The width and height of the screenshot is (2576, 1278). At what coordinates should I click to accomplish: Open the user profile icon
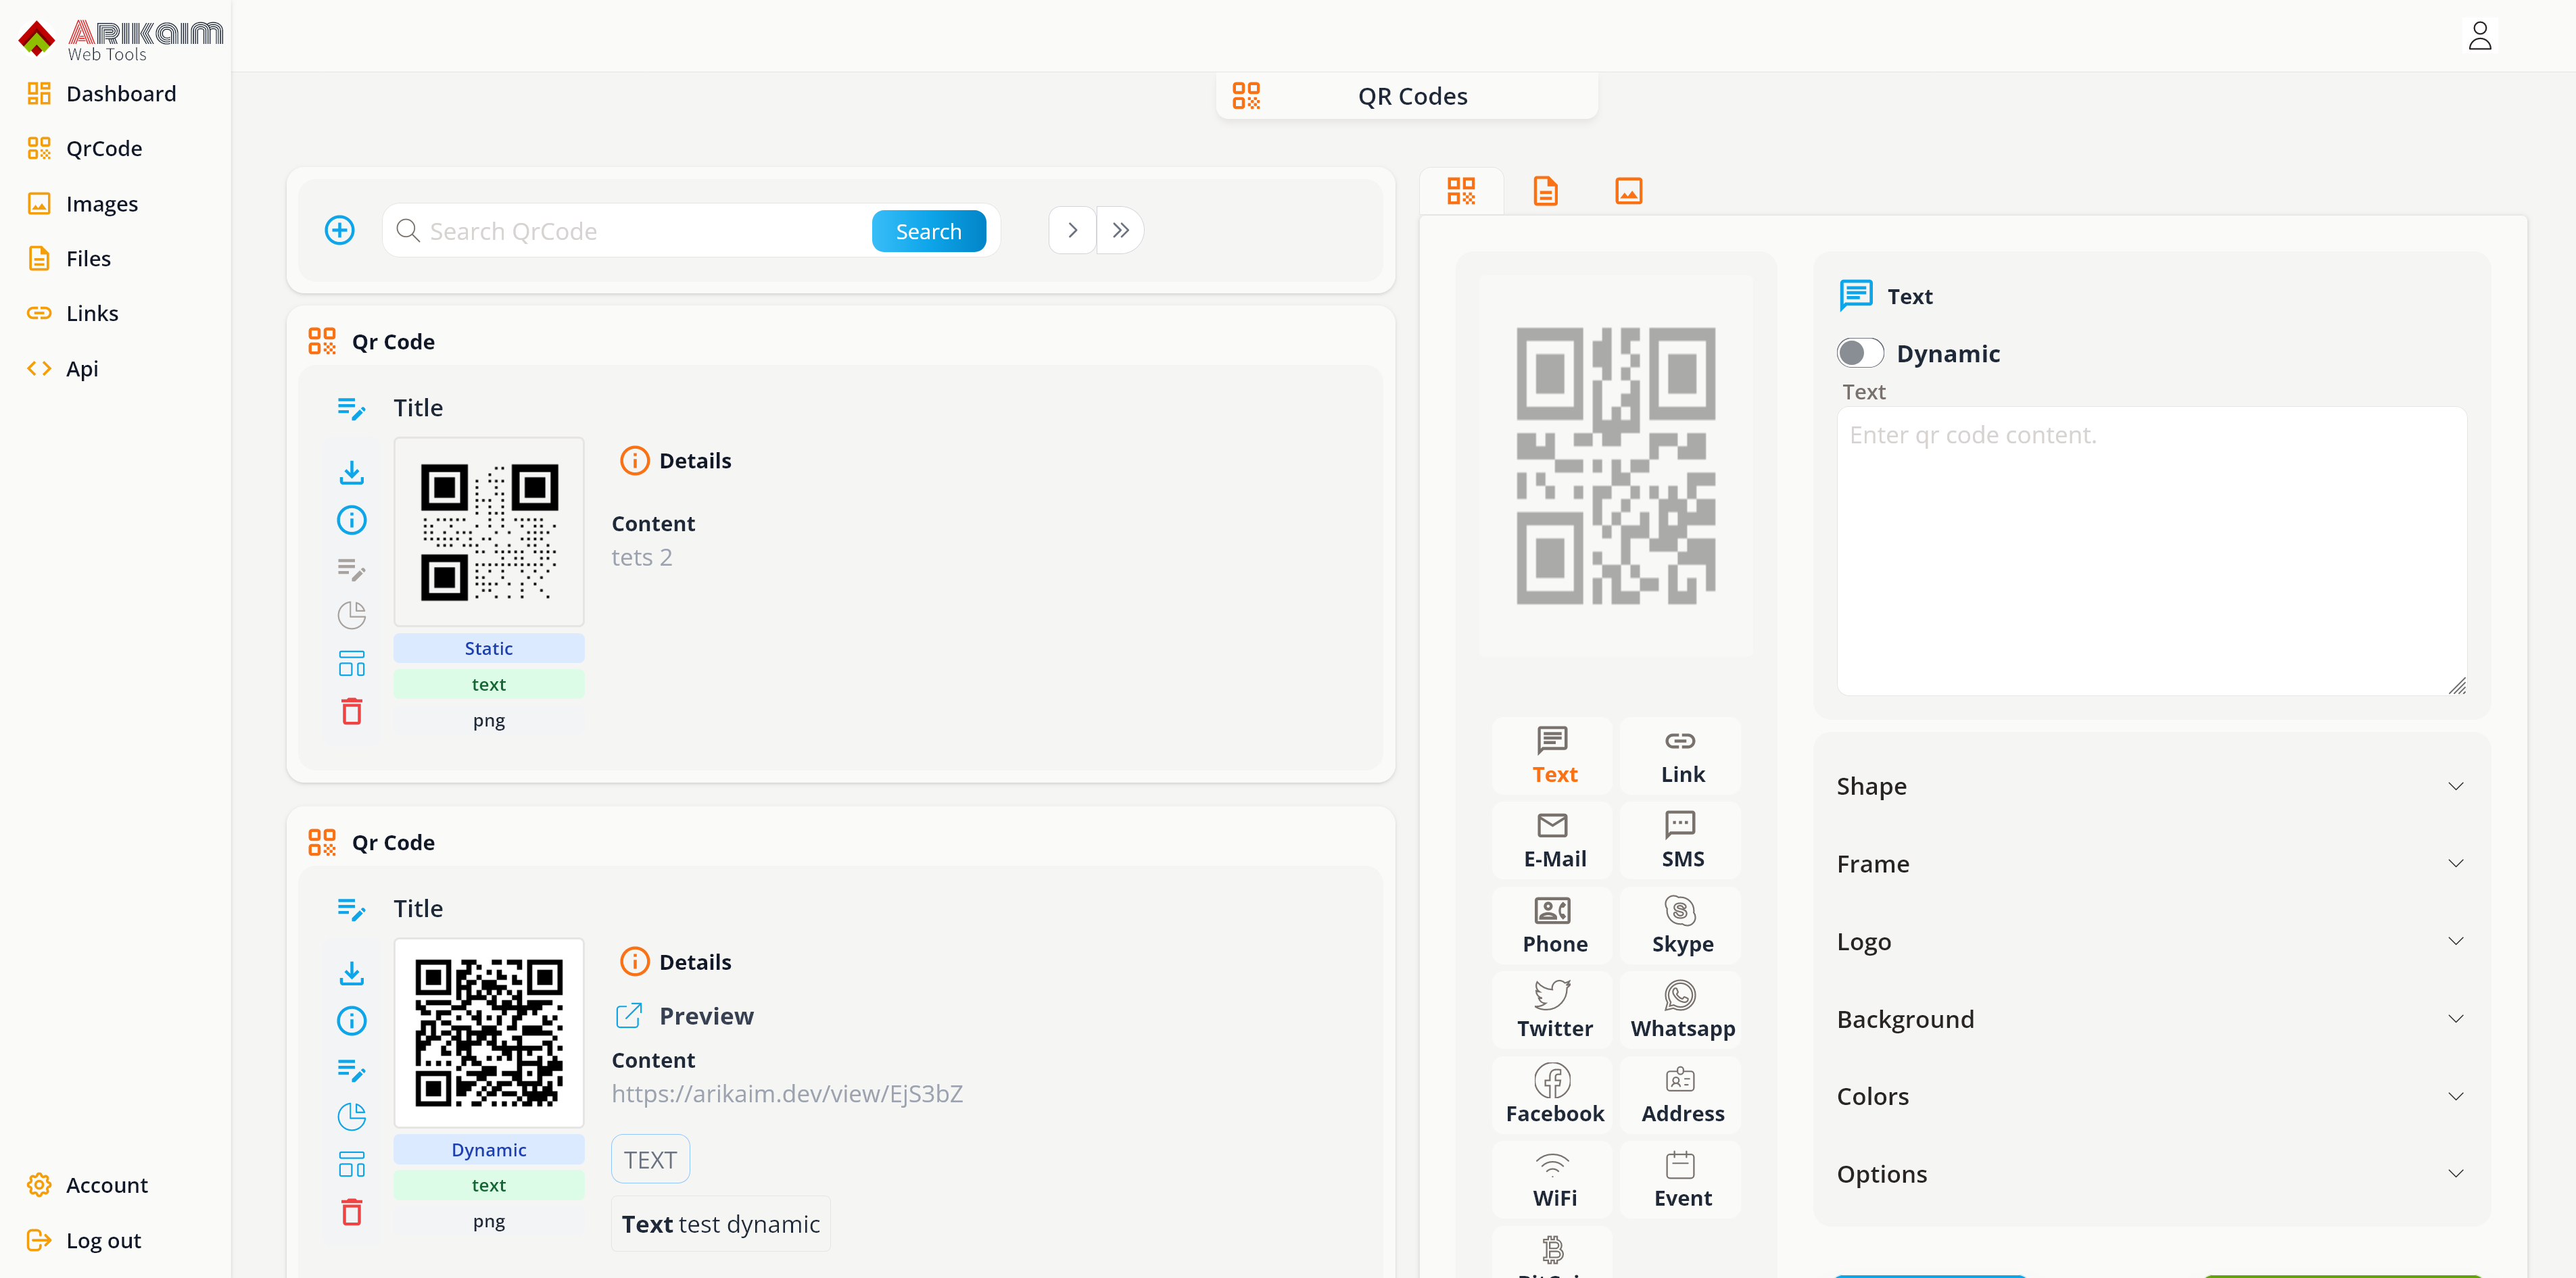(2480, 35)
